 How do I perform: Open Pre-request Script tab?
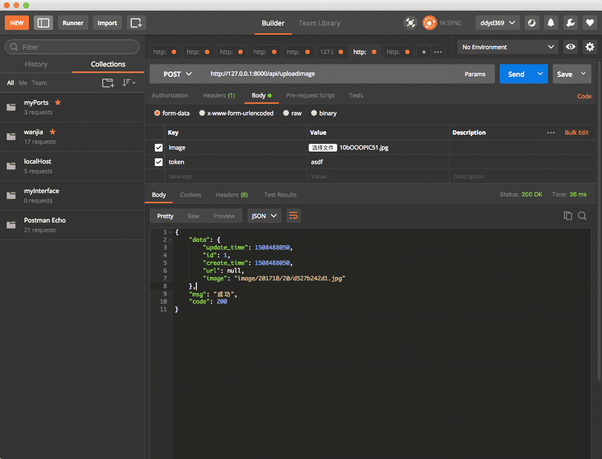[x=310, y=96]
